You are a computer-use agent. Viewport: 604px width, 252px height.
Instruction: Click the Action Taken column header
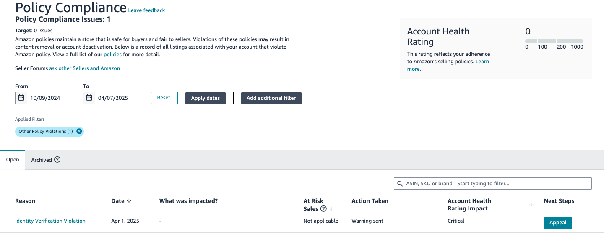[370, 201]
